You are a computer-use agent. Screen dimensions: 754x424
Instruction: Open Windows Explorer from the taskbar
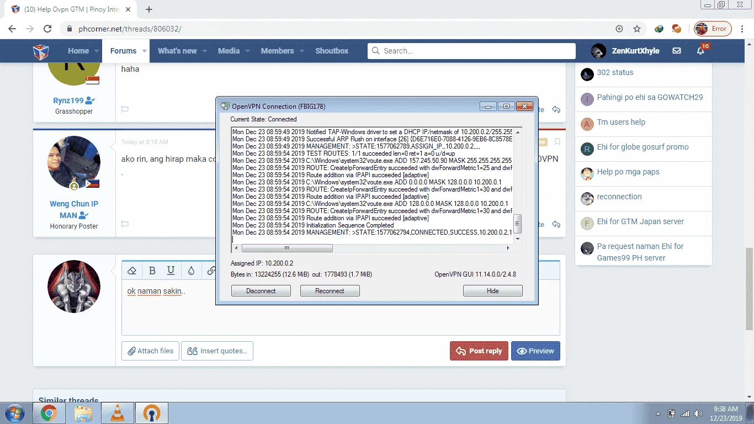tap(83, 413)
